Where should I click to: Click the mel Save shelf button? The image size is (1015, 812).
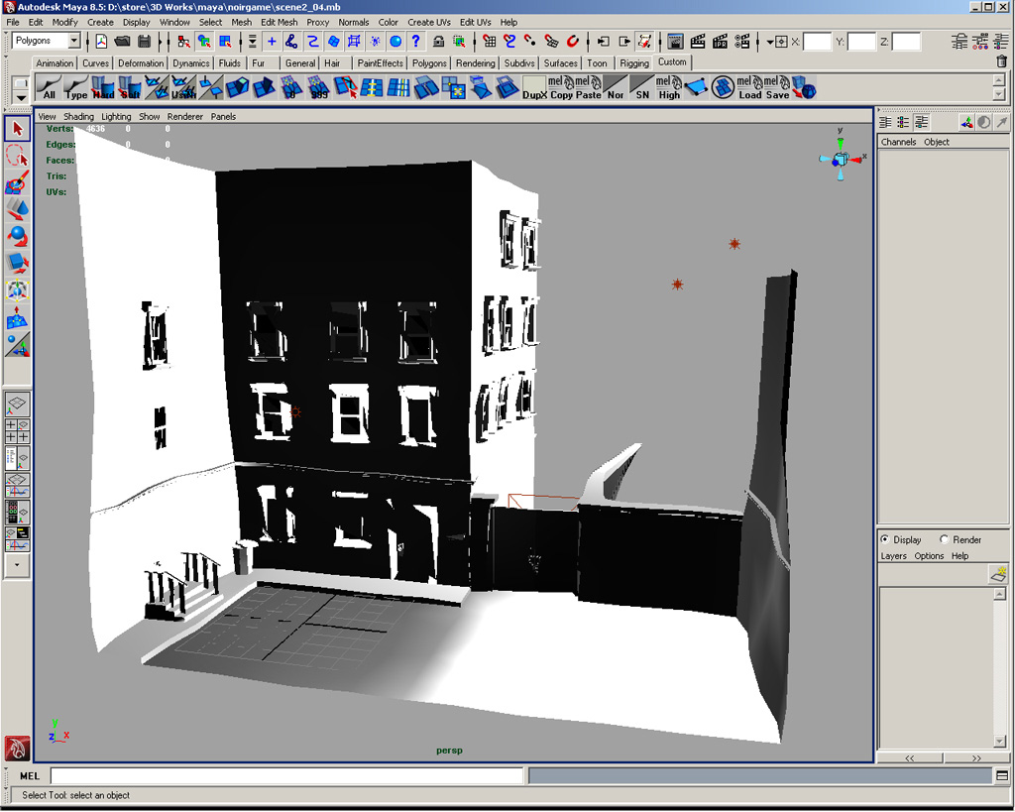(x=777, y=88)
